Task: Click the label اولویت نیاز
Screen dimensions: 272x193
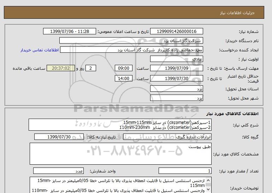Action: pos(248,59)
